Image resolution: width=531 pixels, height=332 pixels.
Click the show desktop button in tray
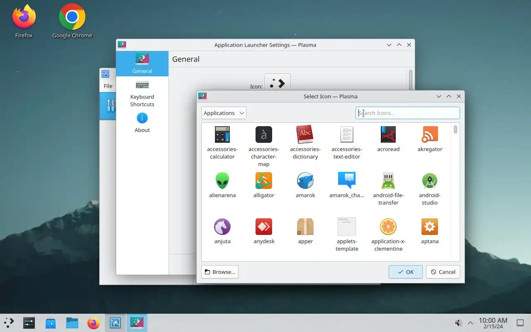click(520, 323)
